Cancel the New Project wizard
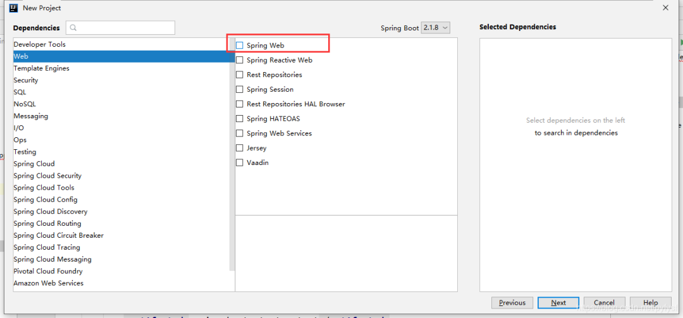683x318 pixels. [604, 303]
